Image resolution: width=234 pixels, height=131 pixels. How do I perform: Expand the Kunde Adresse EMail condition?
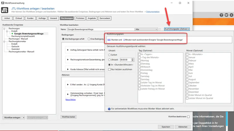tap(68, 69)
